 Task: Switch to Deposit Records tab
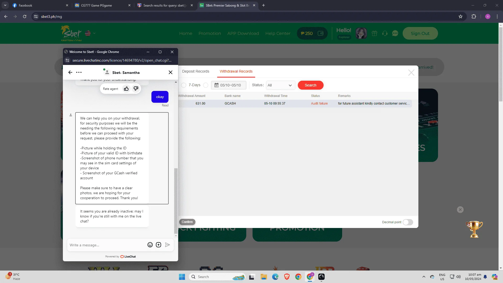click(x=196, y=71)
